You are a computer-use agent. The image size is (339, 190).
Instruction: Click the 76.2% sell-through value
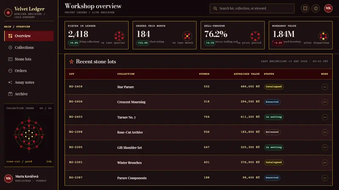point(216,34)
